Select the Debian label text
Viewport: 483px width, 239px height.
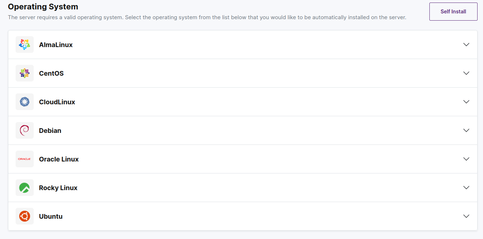(50, 131)
